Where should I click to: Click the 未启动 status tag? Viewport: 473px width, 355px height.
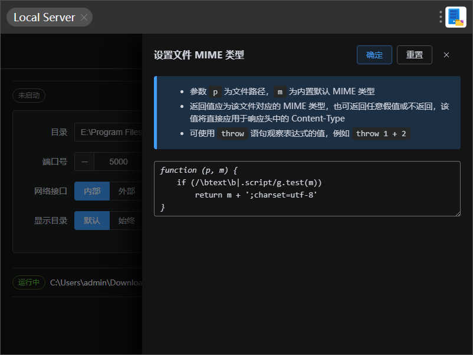coord(29,95)
